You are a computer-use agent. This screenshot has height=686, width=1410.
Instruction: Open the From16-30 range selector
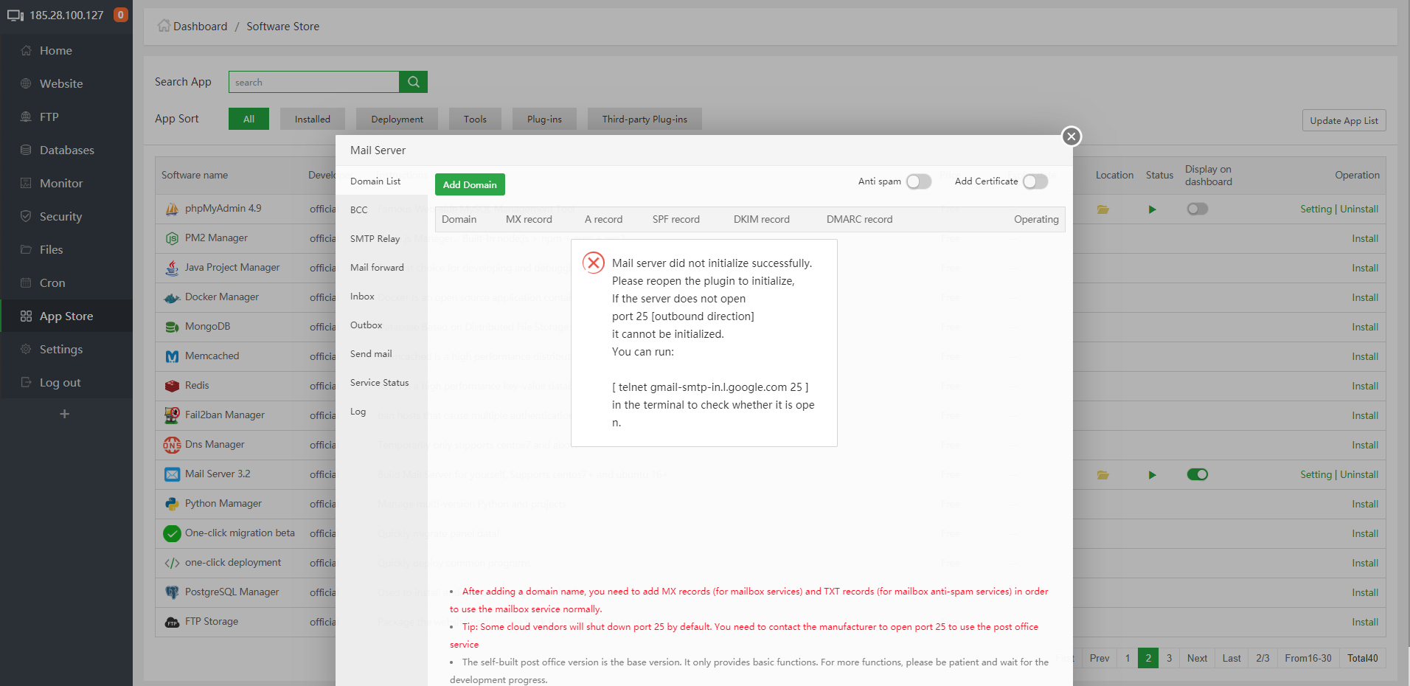tap(1307, 657)
